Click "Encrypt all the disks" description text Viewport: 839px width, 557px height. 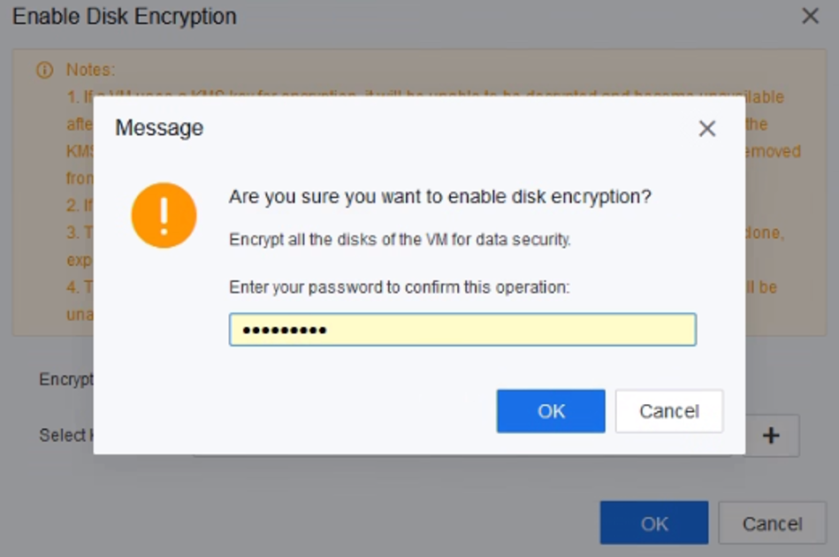[400, 240]
